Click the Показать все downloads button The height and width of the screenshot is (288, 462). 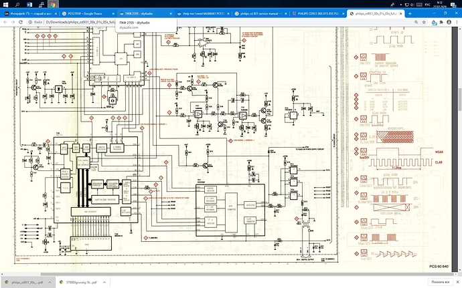point(440,282)
